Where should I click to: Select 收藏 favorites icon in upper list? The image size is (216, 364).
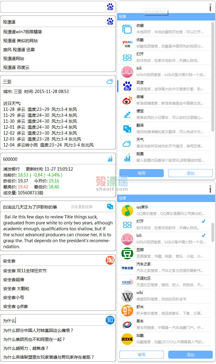coord(127,29)
